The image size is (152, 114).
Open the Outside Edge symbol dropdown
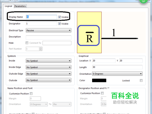[x=49, y=74]
